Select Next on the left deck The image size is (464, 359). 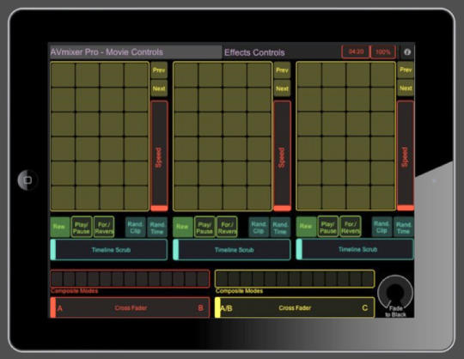(x=159, y=88)
